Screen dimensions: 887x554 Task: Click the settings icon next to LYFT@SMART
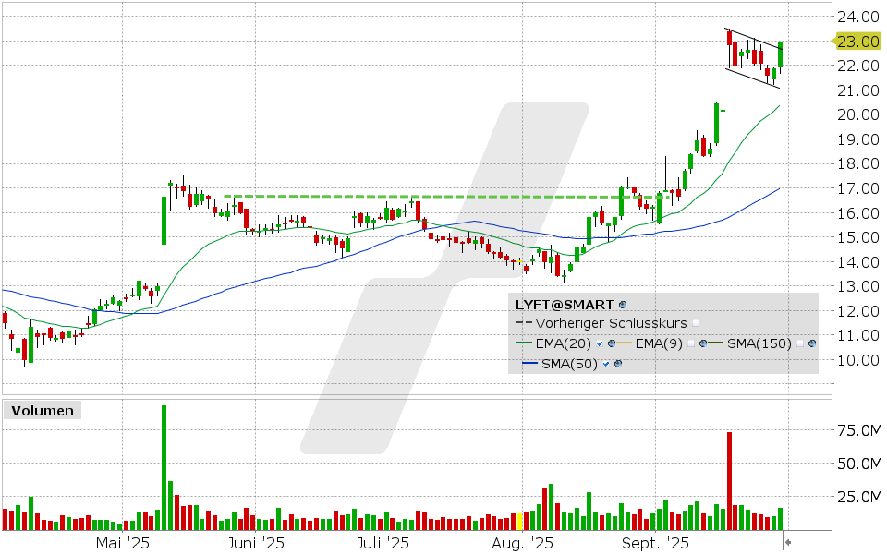click(623, 304)
